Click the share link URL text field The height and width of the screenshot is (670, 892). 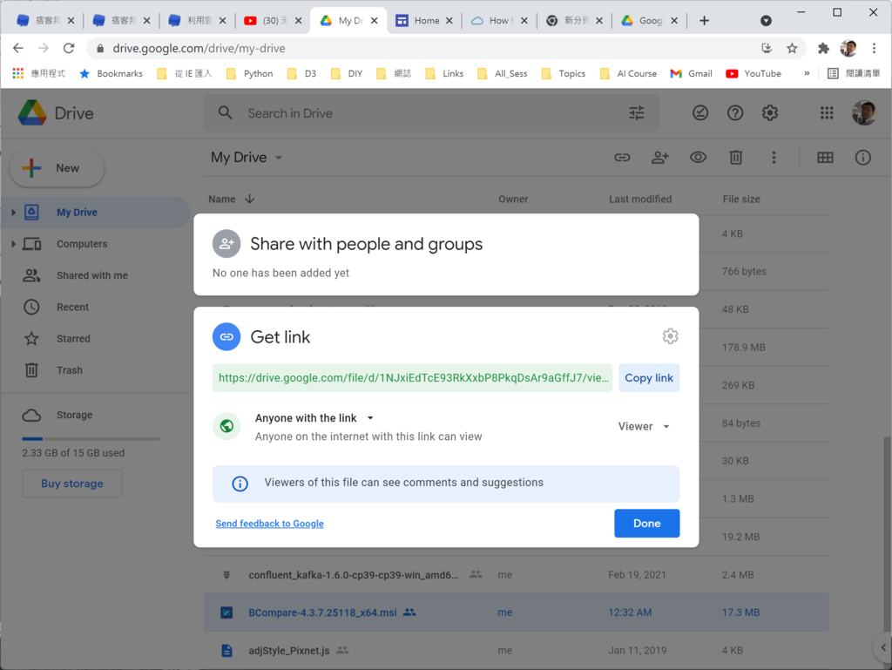coord(412,377)
